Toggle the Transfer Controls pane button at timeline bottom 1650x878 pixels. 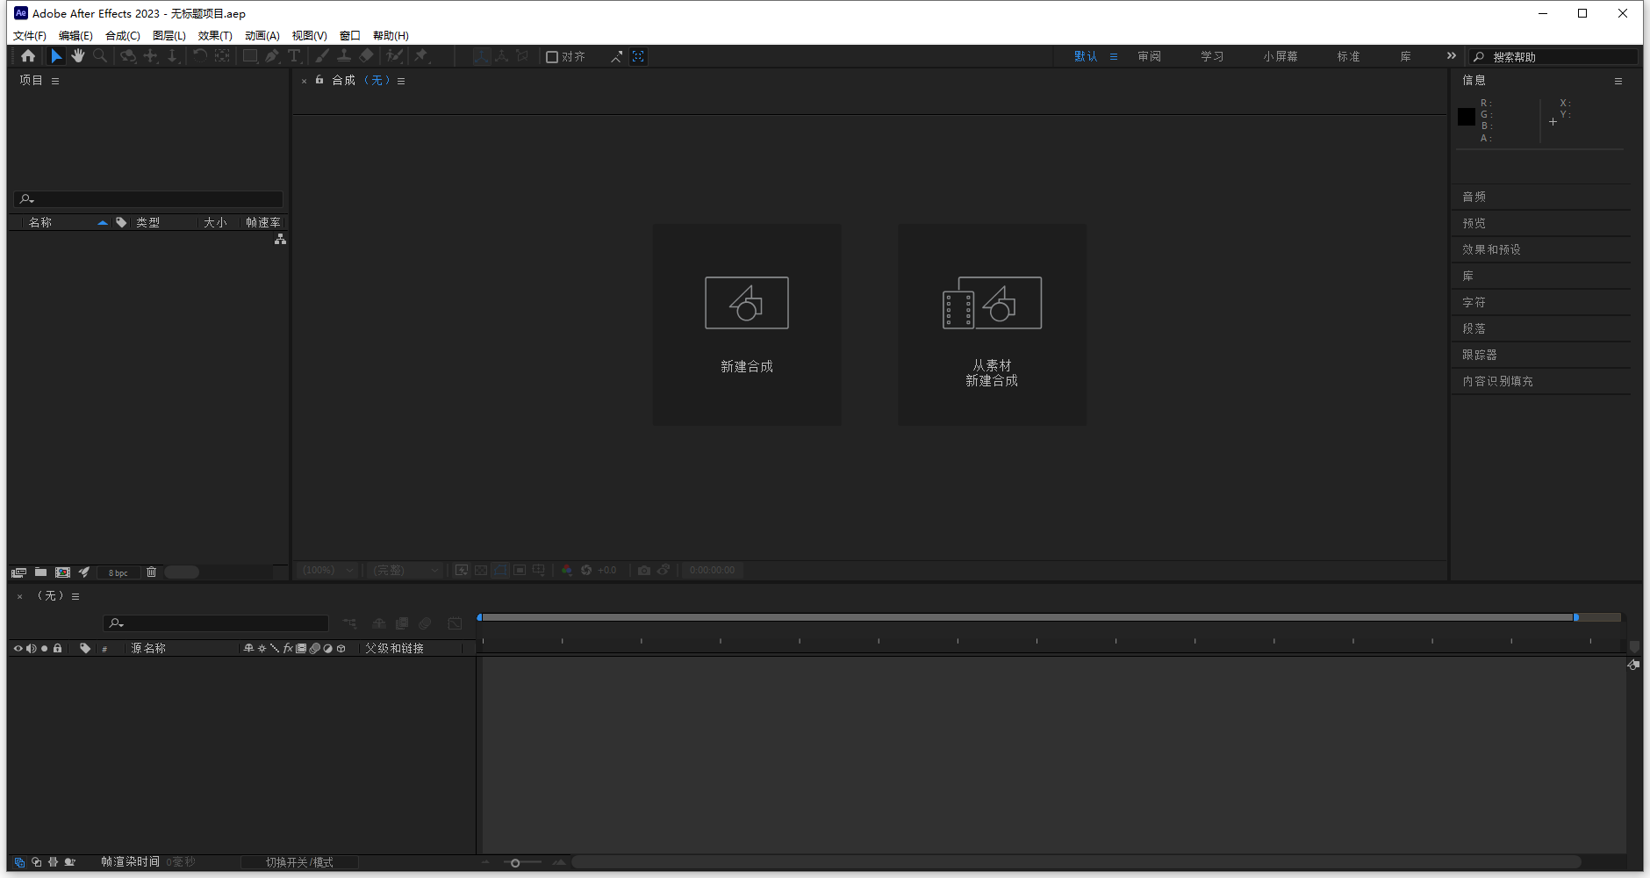[36, 862]
